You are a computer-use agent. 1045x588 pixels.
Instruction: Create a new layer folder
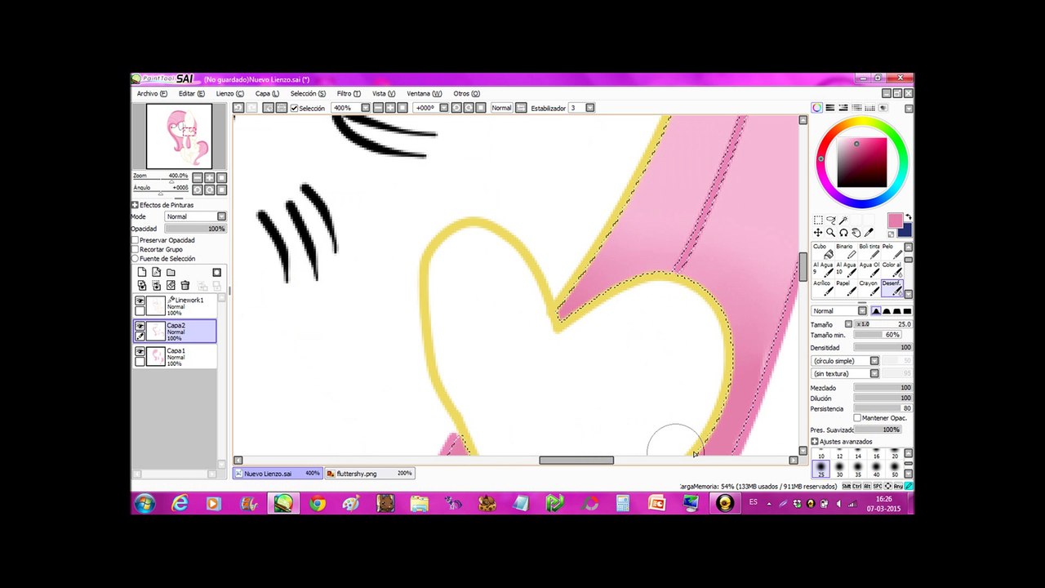coord(171,272)
